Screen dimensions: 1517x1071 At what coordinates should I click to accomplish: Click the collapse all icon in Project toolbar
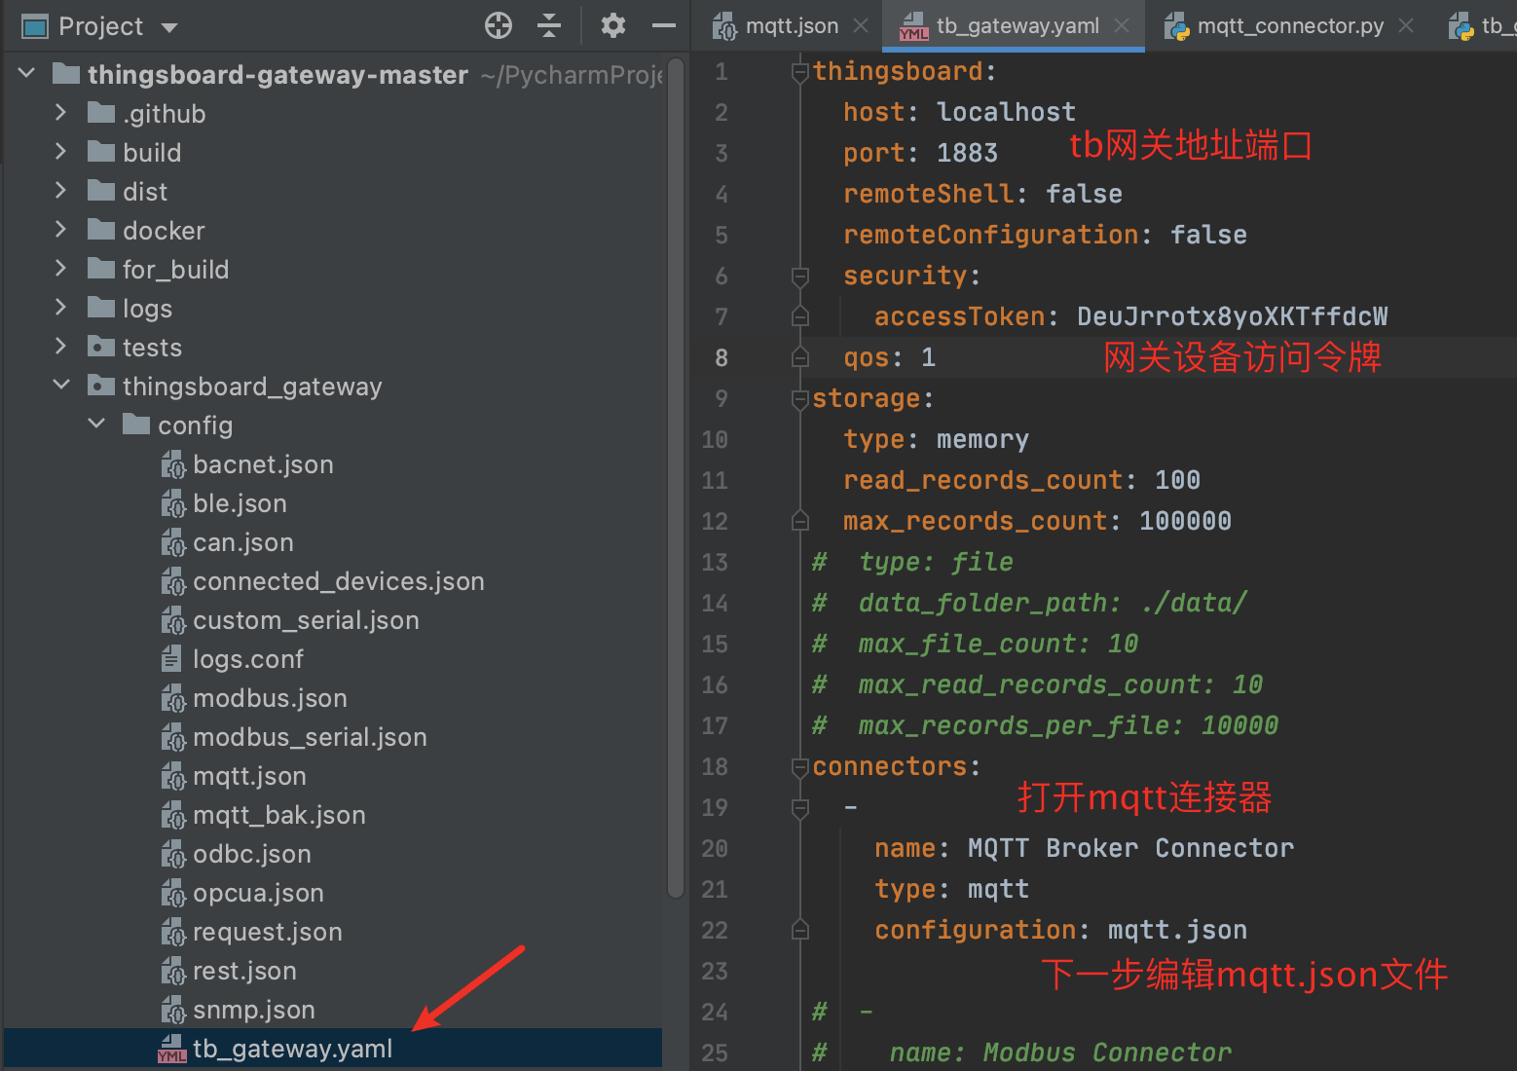pyautogui.click(x=550, y=26)
